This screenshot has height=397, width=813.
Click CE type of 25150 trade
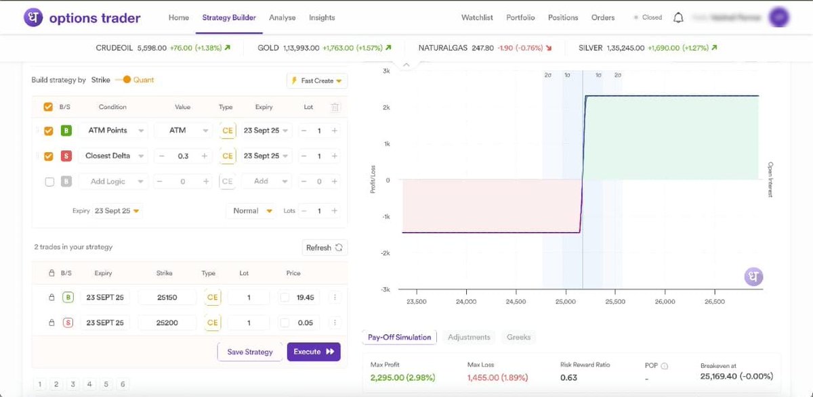pyautogui.click(x=213, y=298)
